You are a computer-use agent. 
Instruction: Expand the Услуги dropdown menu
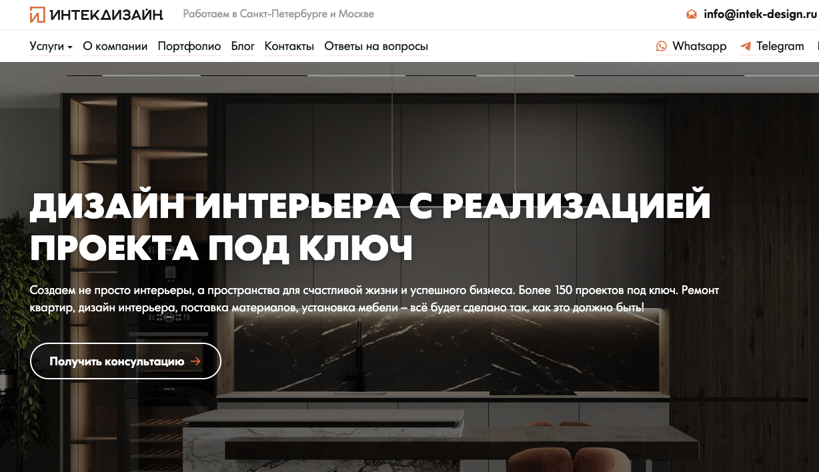click(51, 46)
